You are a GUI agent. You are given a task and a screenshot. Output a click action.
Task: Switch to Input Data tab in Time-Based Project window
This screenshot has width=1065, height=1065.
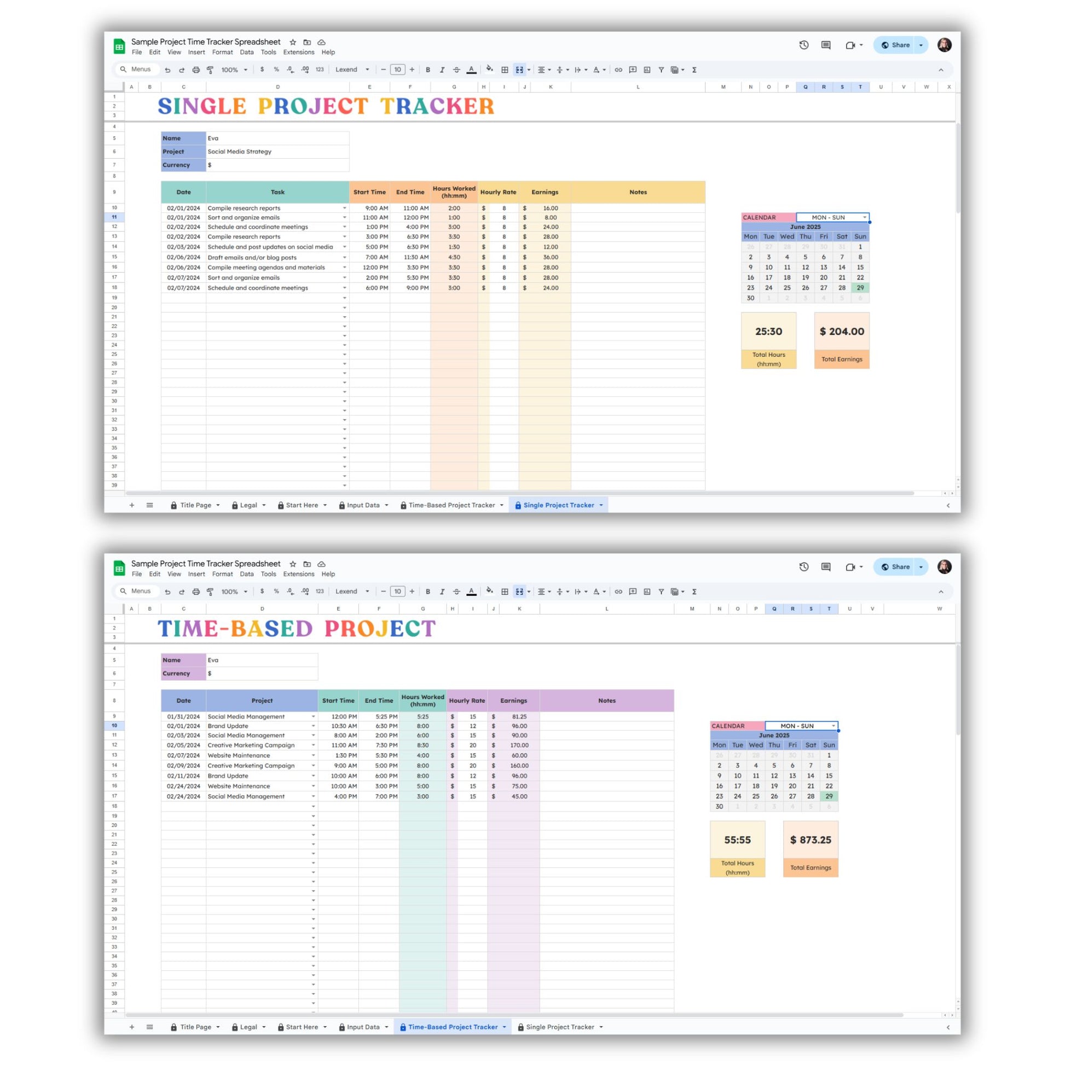pyautogui.click(x=363, y=1027)
